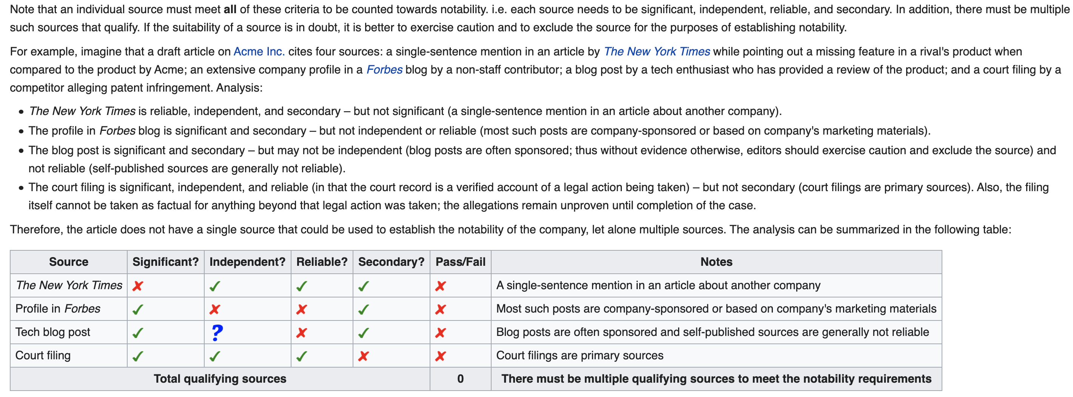1073x397 pixels.
Task: Click green check in Forbes Secondary cell
Action: (363, 309)
